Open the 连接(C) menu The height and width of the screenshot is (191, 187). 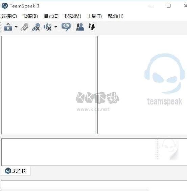(x=9, y=16)
